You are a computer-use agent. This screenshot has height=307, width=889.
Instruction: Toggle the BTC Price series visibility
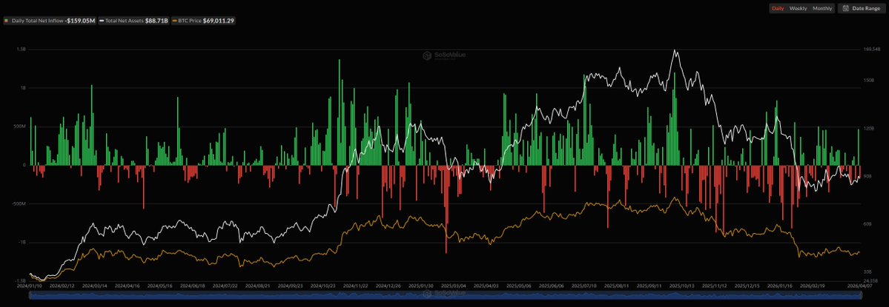tap(204, 21)
